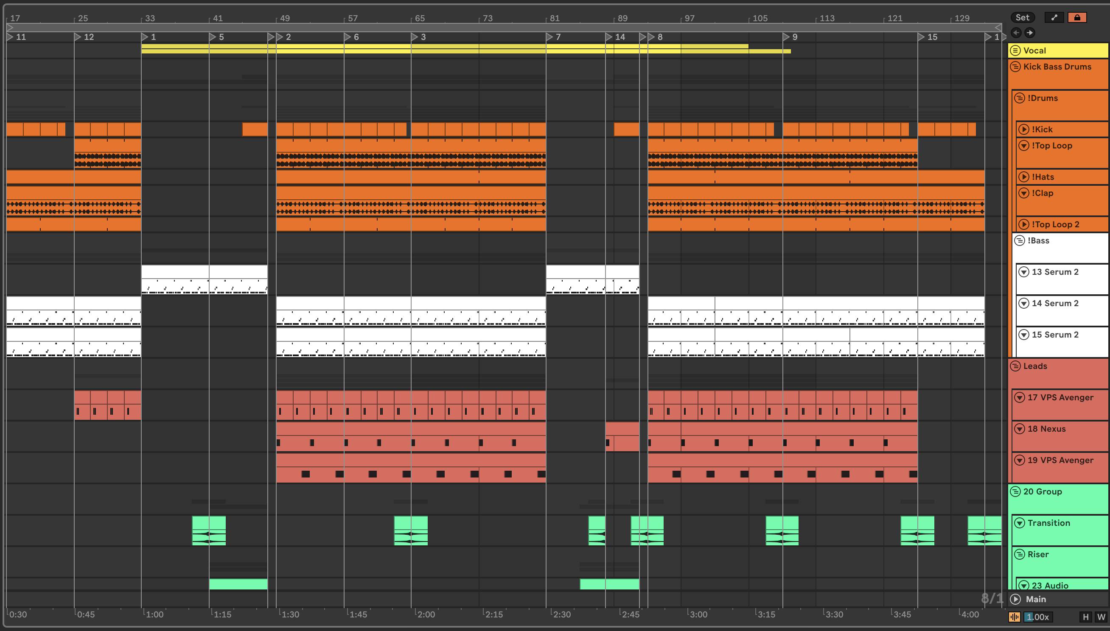Viewport: 1110px width, 631px height.
Task: Jump to the previous locator
Action: coord(1016,33)
